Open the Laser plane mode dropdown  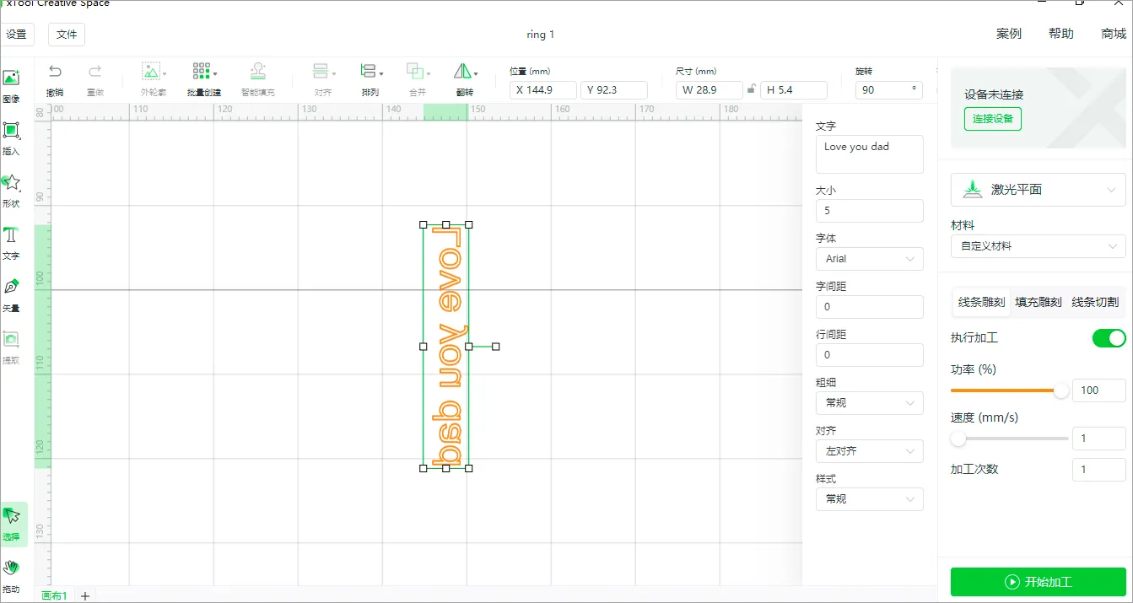1038,190
